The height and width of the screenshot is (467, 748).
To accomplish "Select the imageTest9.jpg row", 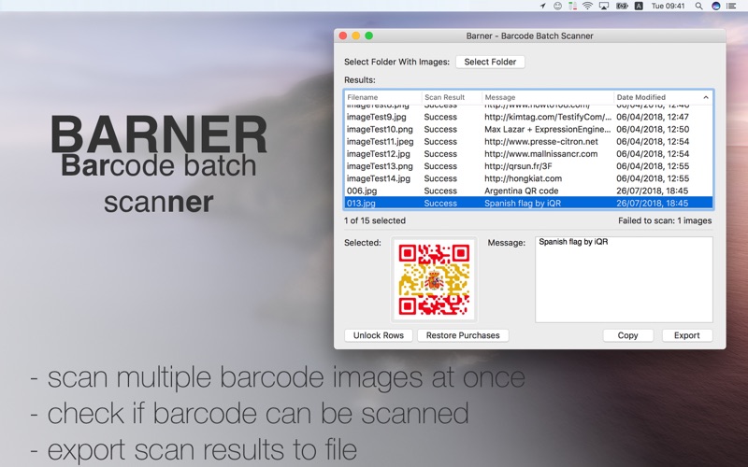I will click(x=528, y=117).
